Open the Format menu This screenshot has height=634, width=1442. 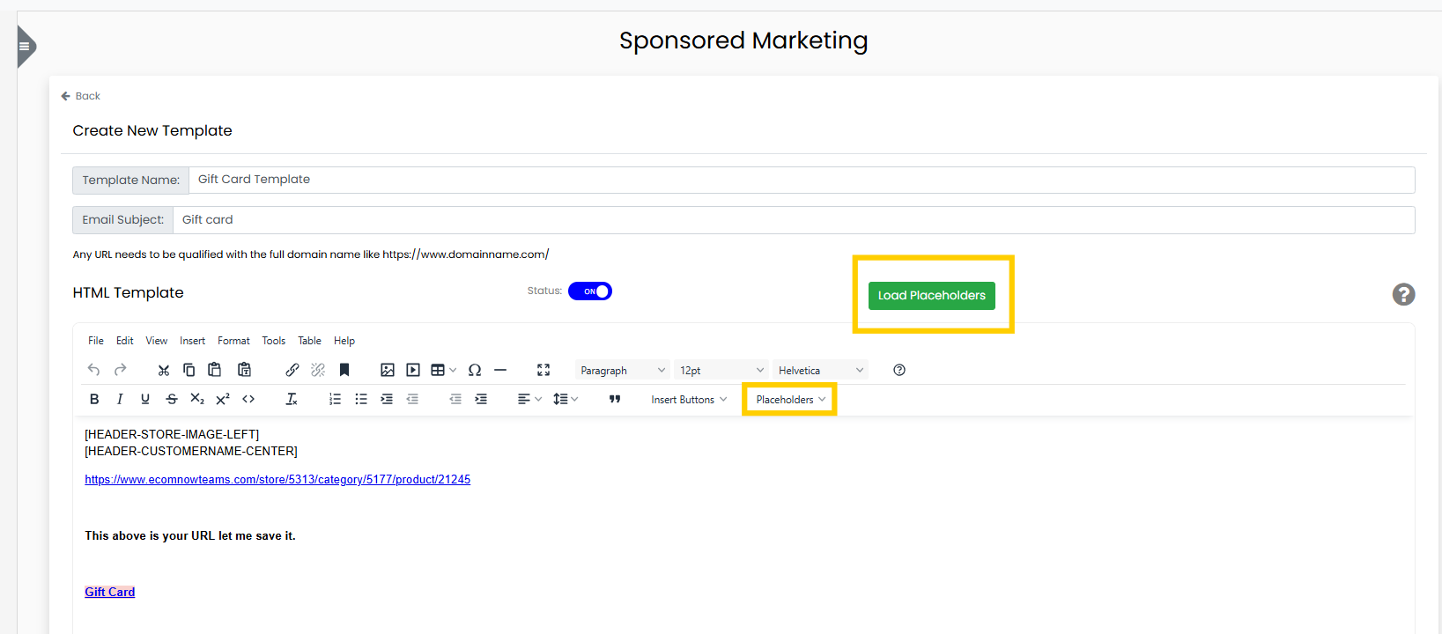[x=233, y=341]
